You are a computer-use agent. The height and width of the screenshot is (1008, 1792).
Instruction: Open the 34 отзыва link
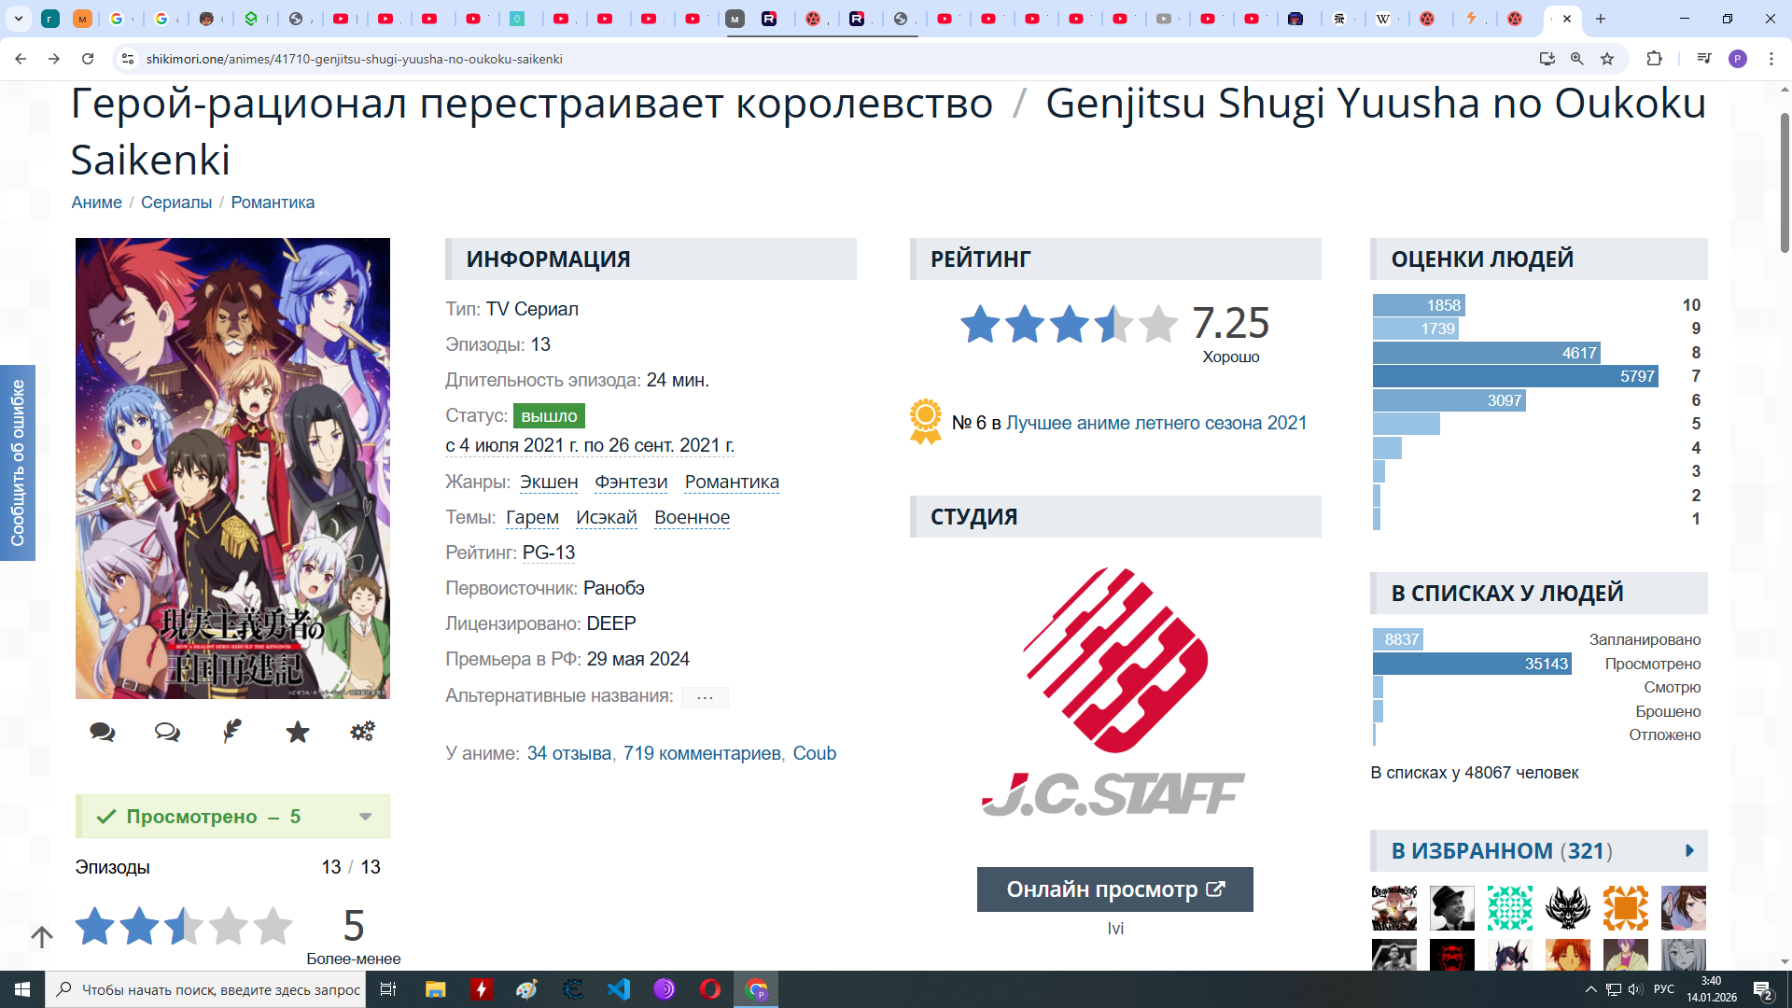569,753
